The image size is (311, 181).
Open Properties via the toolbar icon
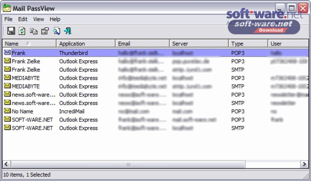(x=45, y=31)
